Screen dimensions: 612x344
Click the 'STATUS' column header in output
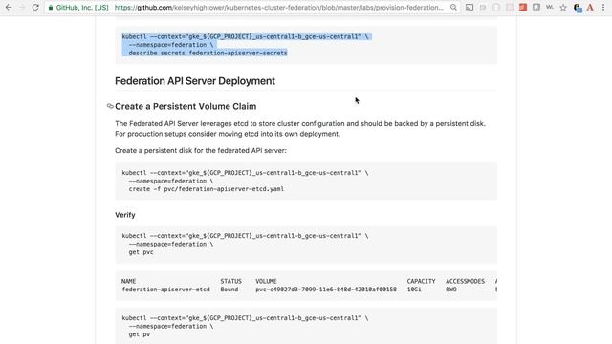[x=230, y=281]
